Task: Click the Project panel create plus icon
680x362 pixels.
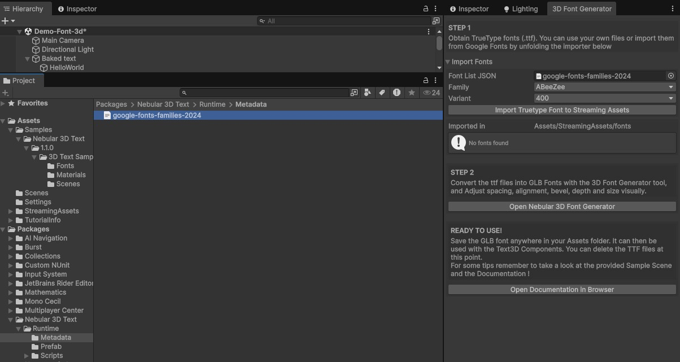Action: [x=6, y=93]
